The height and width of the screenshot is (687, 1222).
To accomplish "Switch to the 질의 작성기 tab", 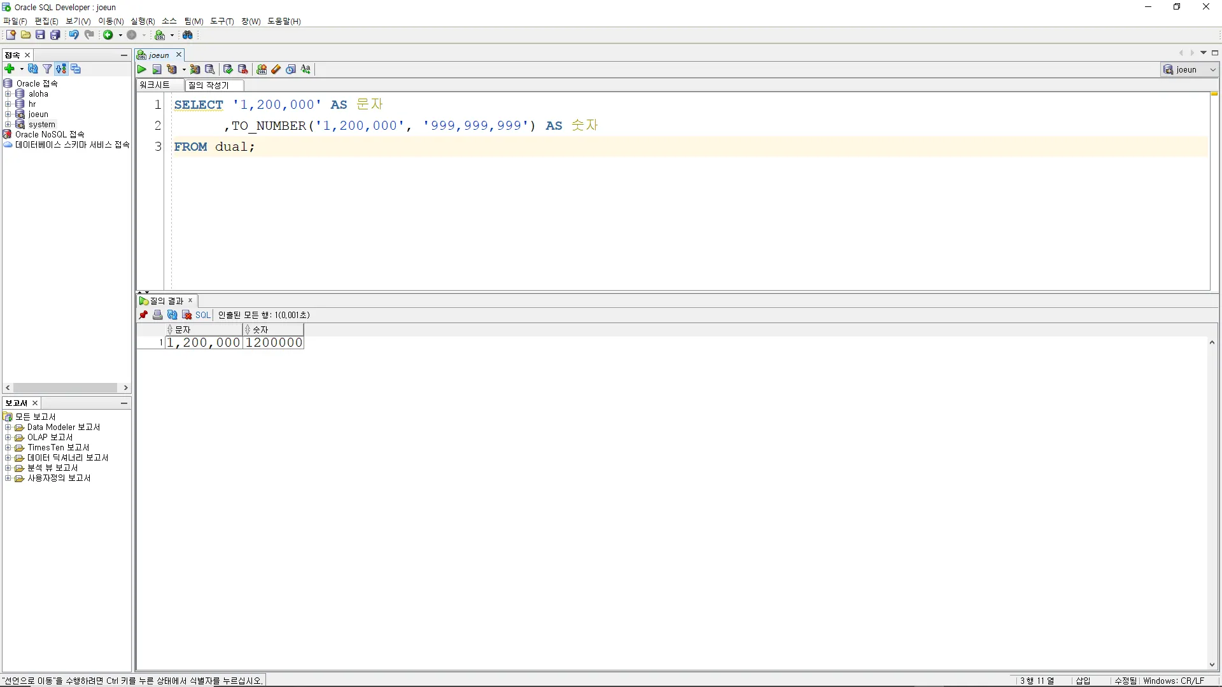I will [x=209, y=85].
